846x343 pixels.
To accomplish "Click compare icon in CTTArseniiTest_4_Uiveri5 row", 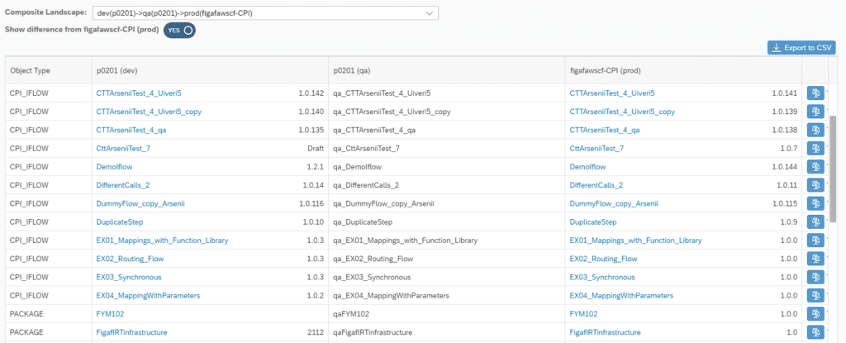I will 815,93.
